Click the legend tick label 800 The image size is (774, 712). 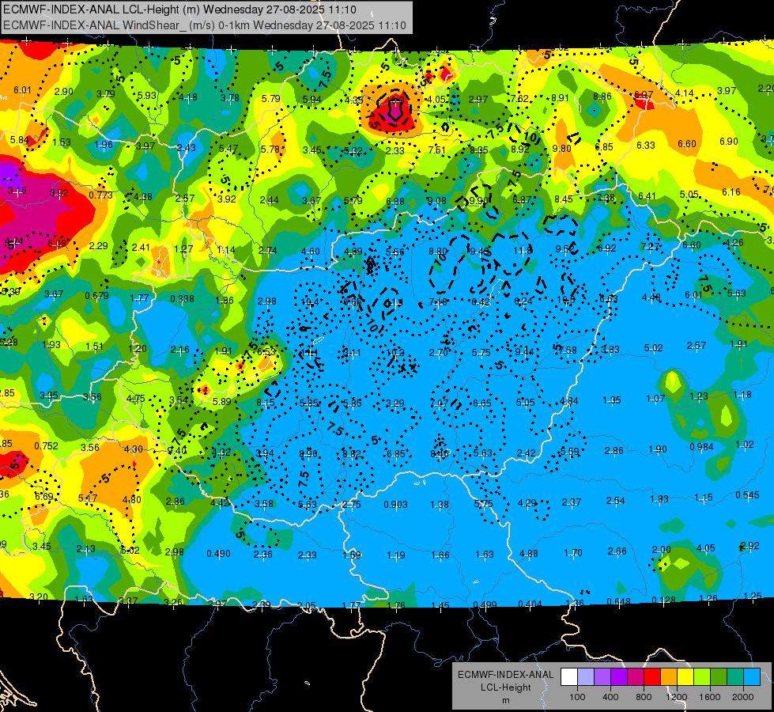click(644, 697)
